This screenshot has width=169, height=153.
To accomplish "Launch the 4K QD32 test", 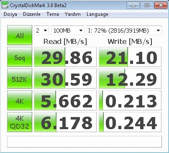I will [x=20, y=122].
